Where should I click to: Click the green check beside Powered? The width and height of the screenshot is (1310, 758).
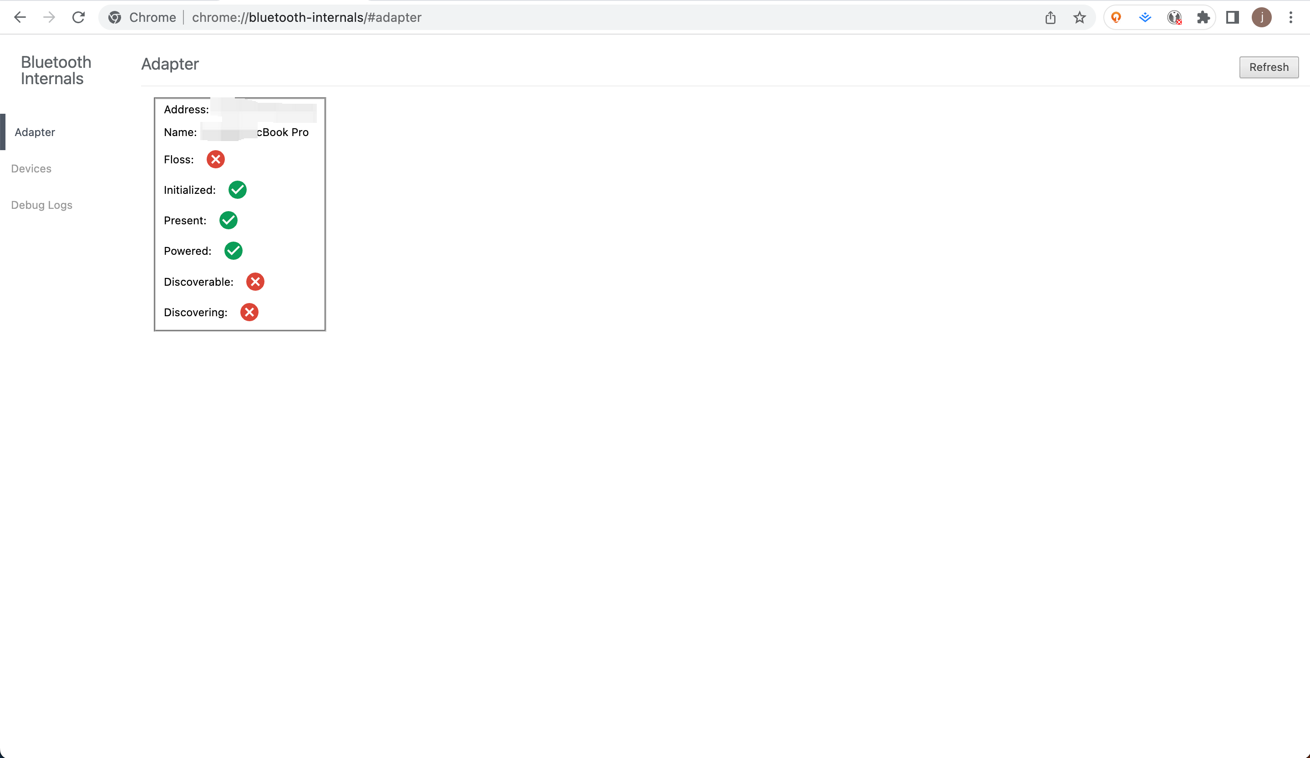pyautogui.click(x=234, y=251)
